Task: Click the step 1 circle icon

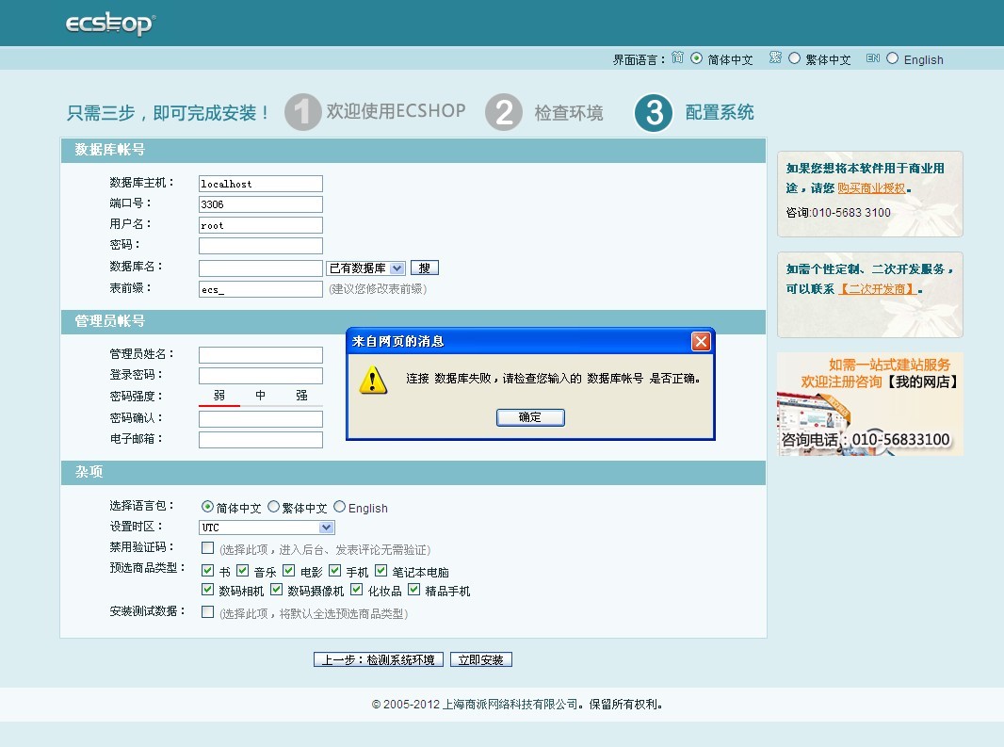Action: coord(303,112)
